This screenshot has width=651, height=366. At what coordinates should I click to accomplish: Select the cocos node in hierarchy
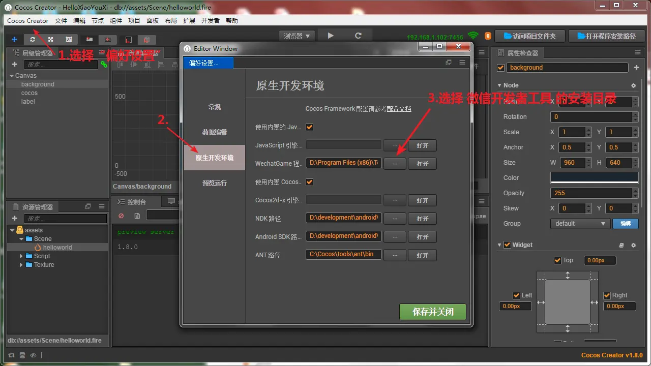[29, 93]
